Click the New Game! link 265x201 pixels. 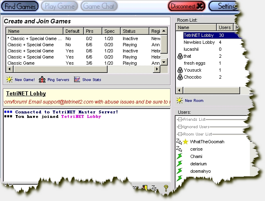click(25, 80)
